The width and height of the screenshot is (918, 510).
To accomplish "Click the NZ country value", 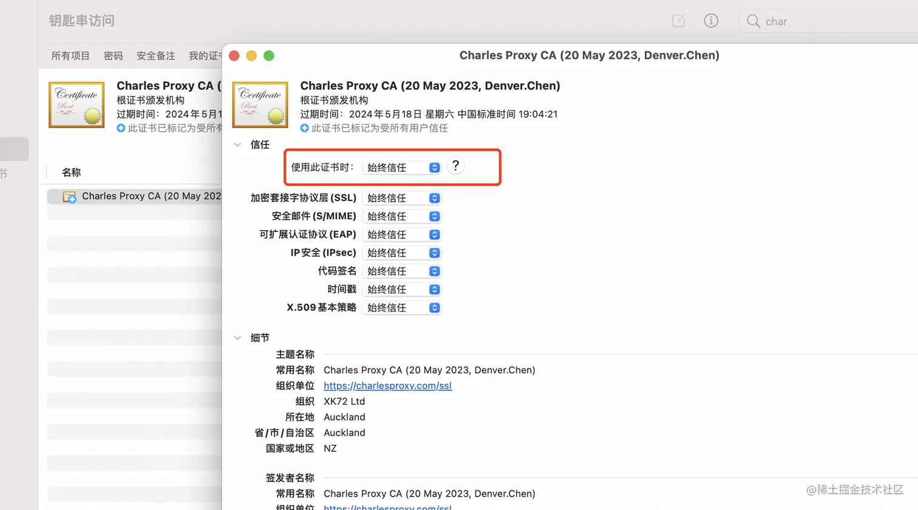I will tap(330, 449).
